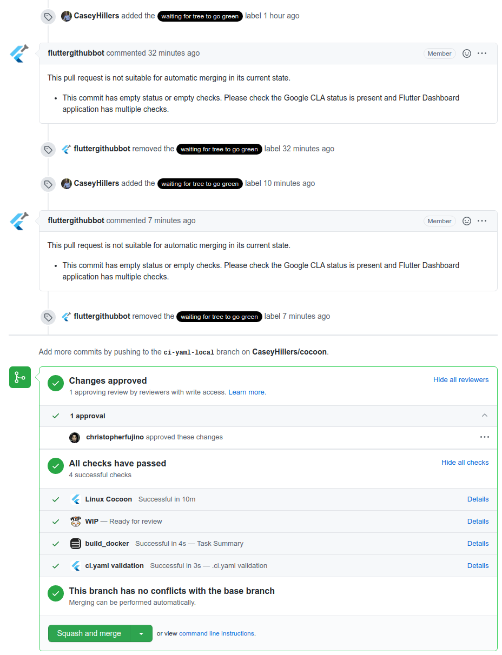Hide all checks

tap(465, 462)
